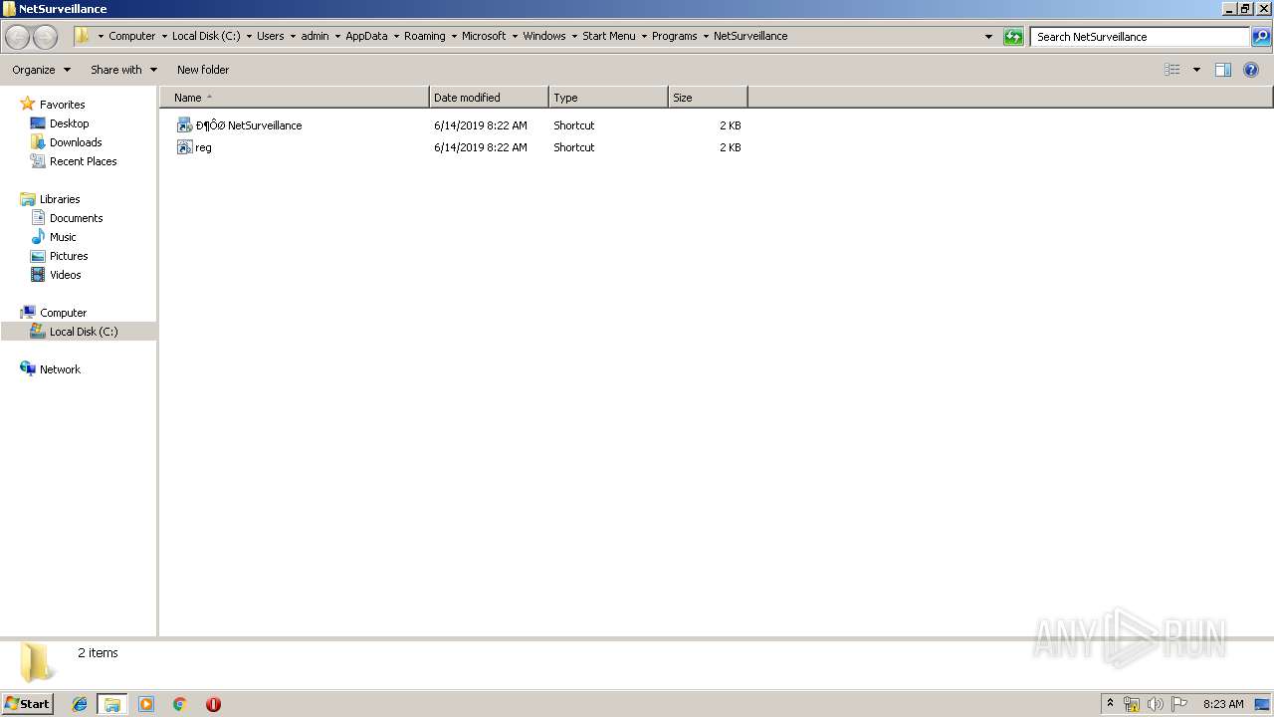The width and height of the screenshot is (1274, 717).
Task: Sort by the Size column header
Action: (x=708, y=98)
